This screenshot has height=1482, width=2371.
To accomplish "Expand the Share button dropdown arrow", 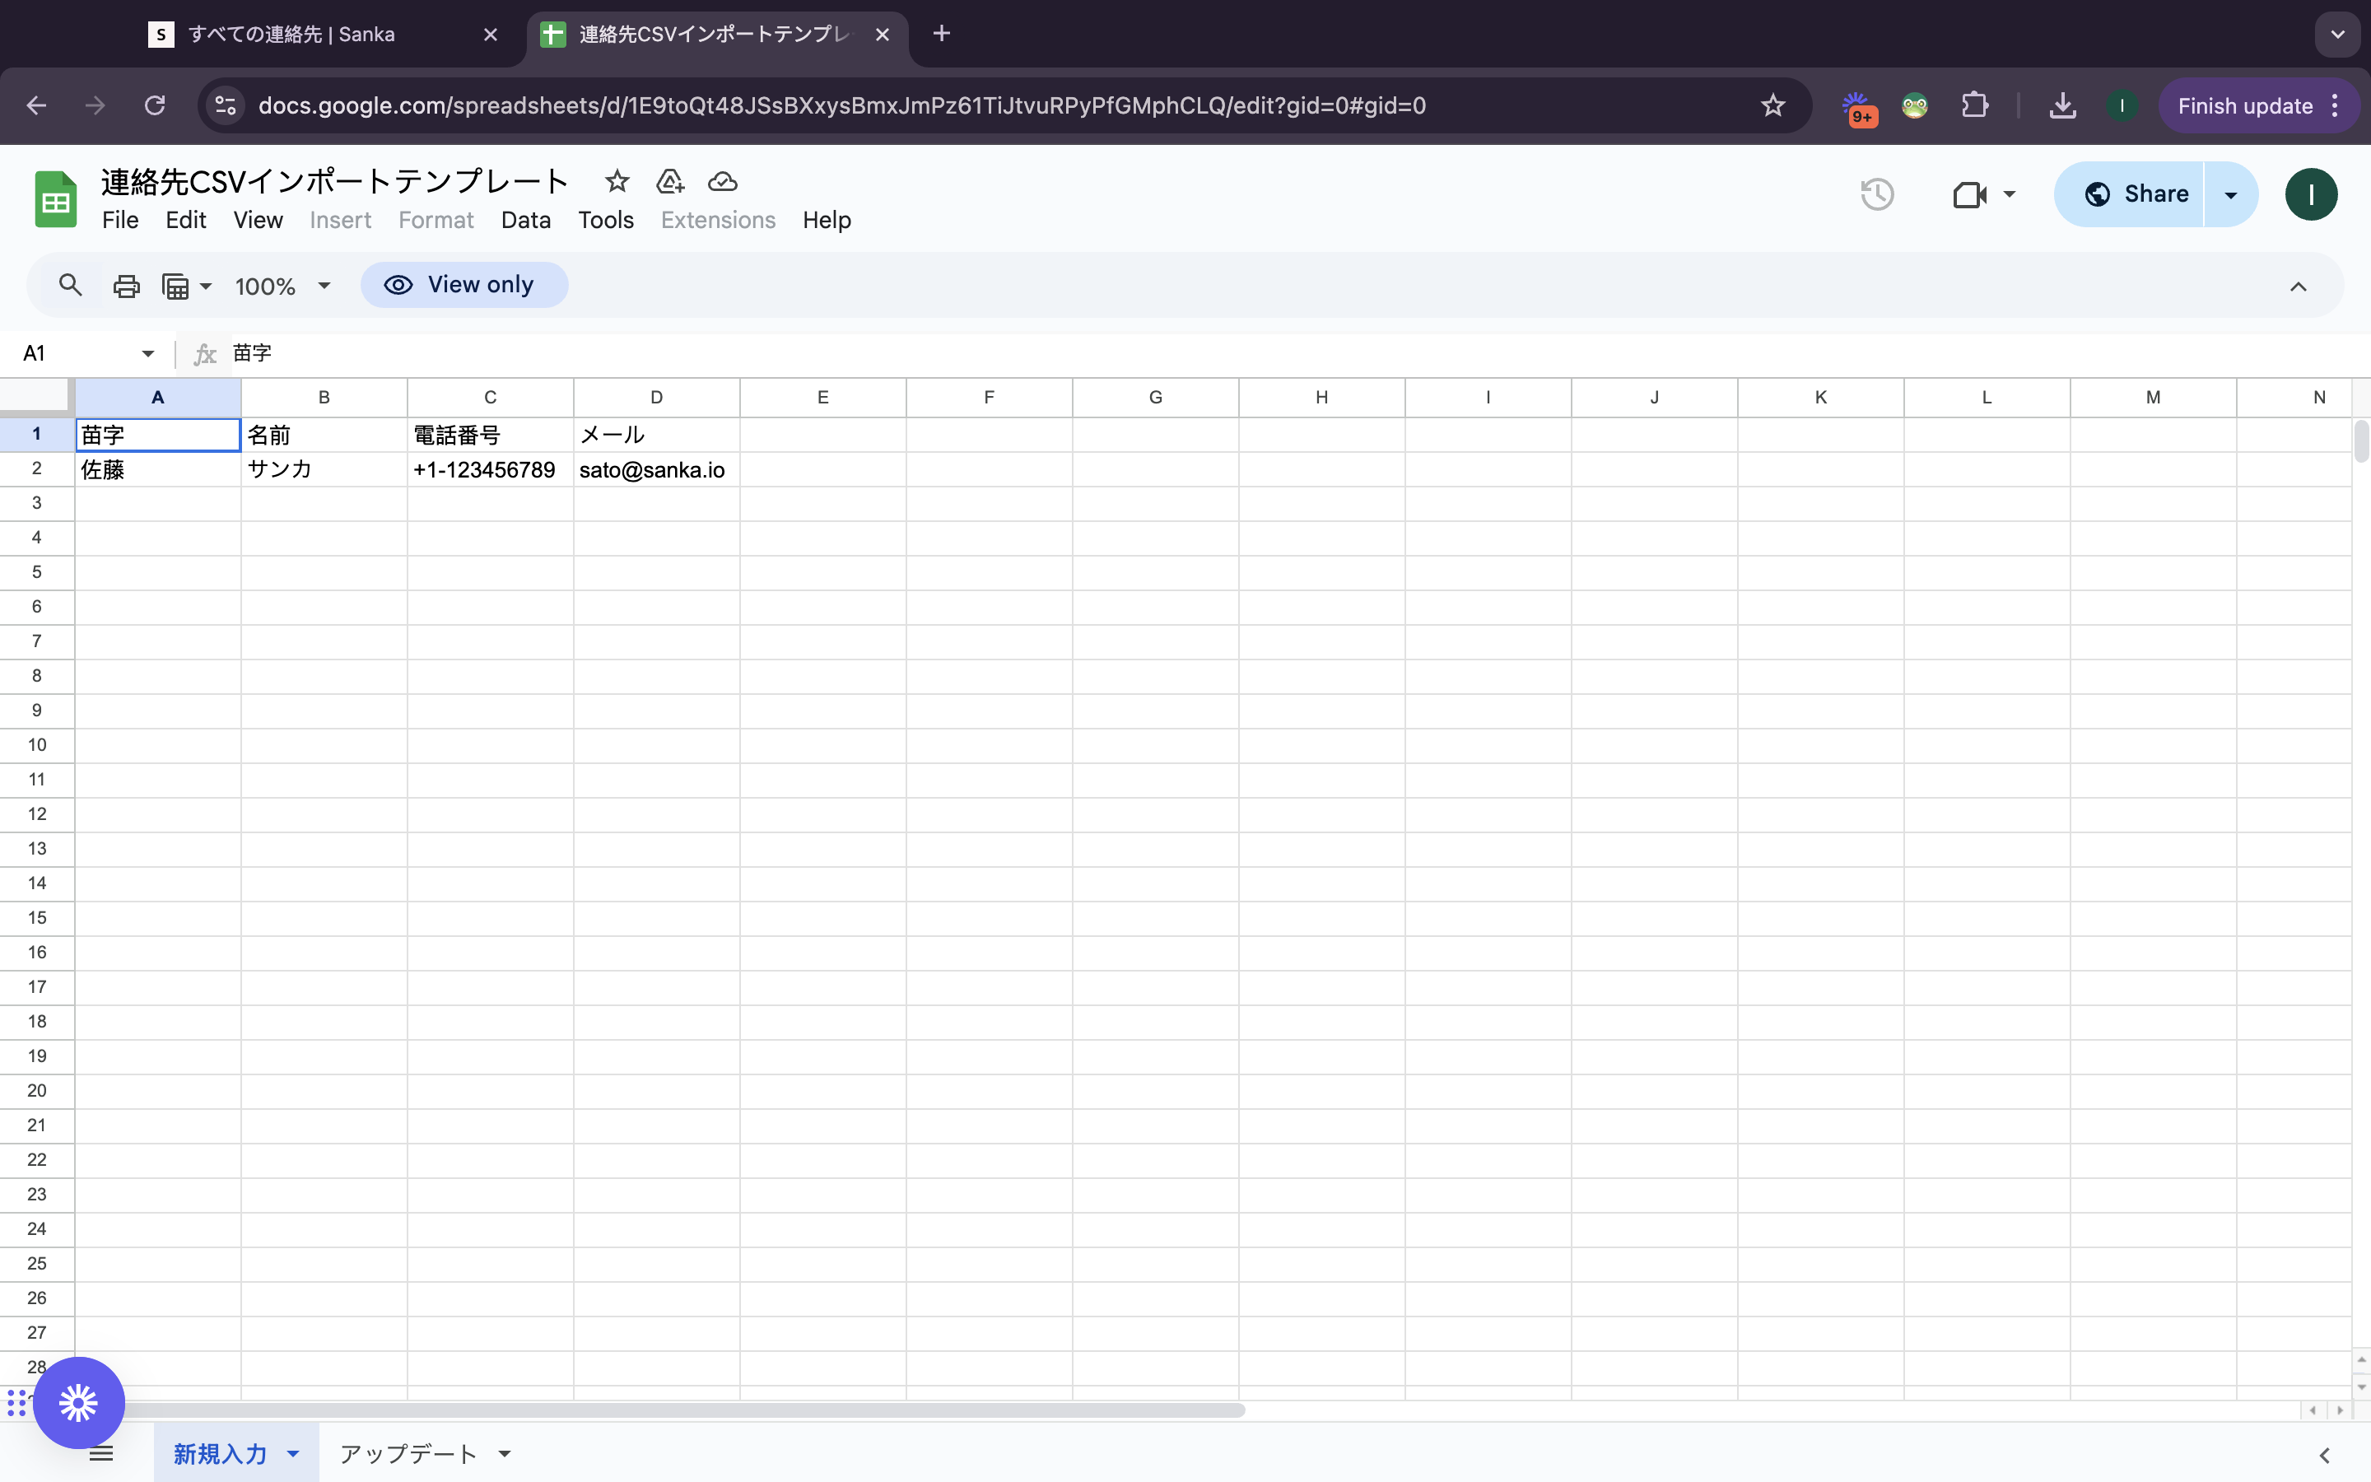I will [x=2231, y=194].
